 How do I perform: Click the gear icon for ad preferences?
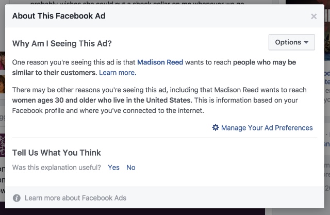tap(216, 127)
